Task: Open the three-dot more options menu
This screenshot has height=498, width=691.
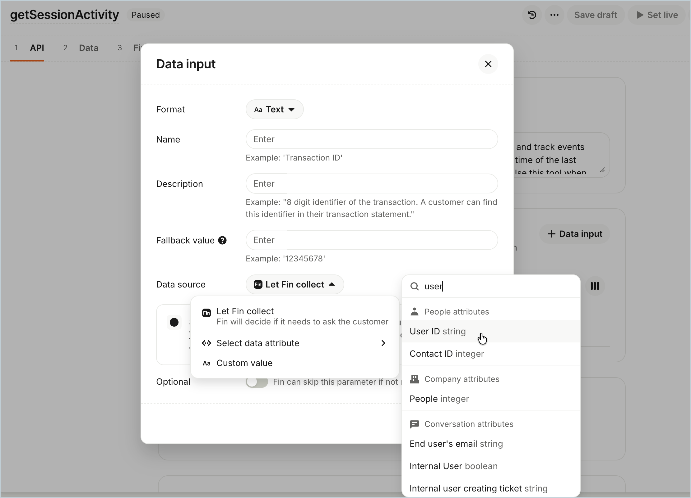Action: pos(554,15)
